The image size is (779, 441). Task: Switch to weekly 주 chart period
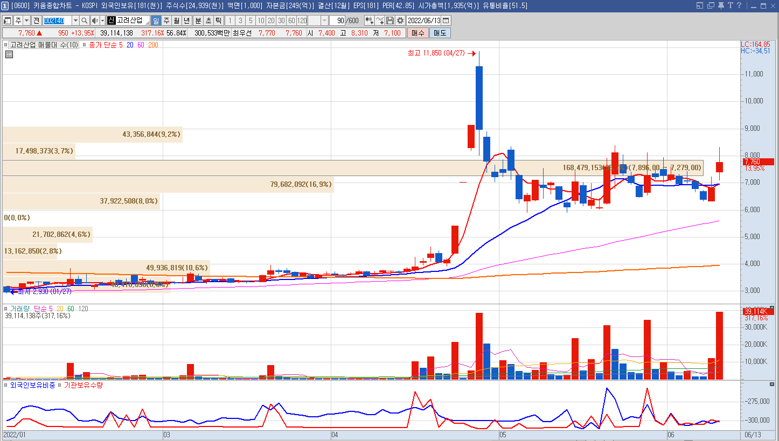(166, 20)
